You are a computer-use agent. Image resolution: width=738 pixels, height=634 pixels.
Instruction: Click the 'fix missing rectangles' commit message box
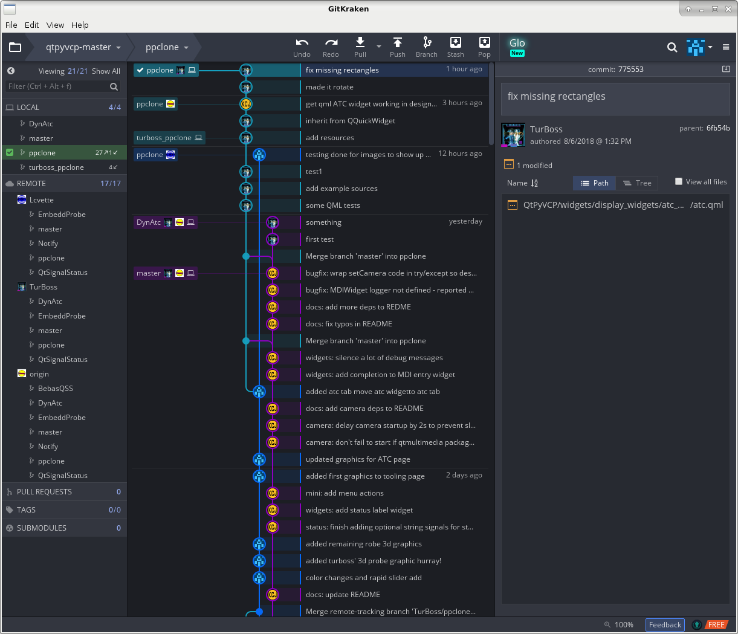pos(615,99)
